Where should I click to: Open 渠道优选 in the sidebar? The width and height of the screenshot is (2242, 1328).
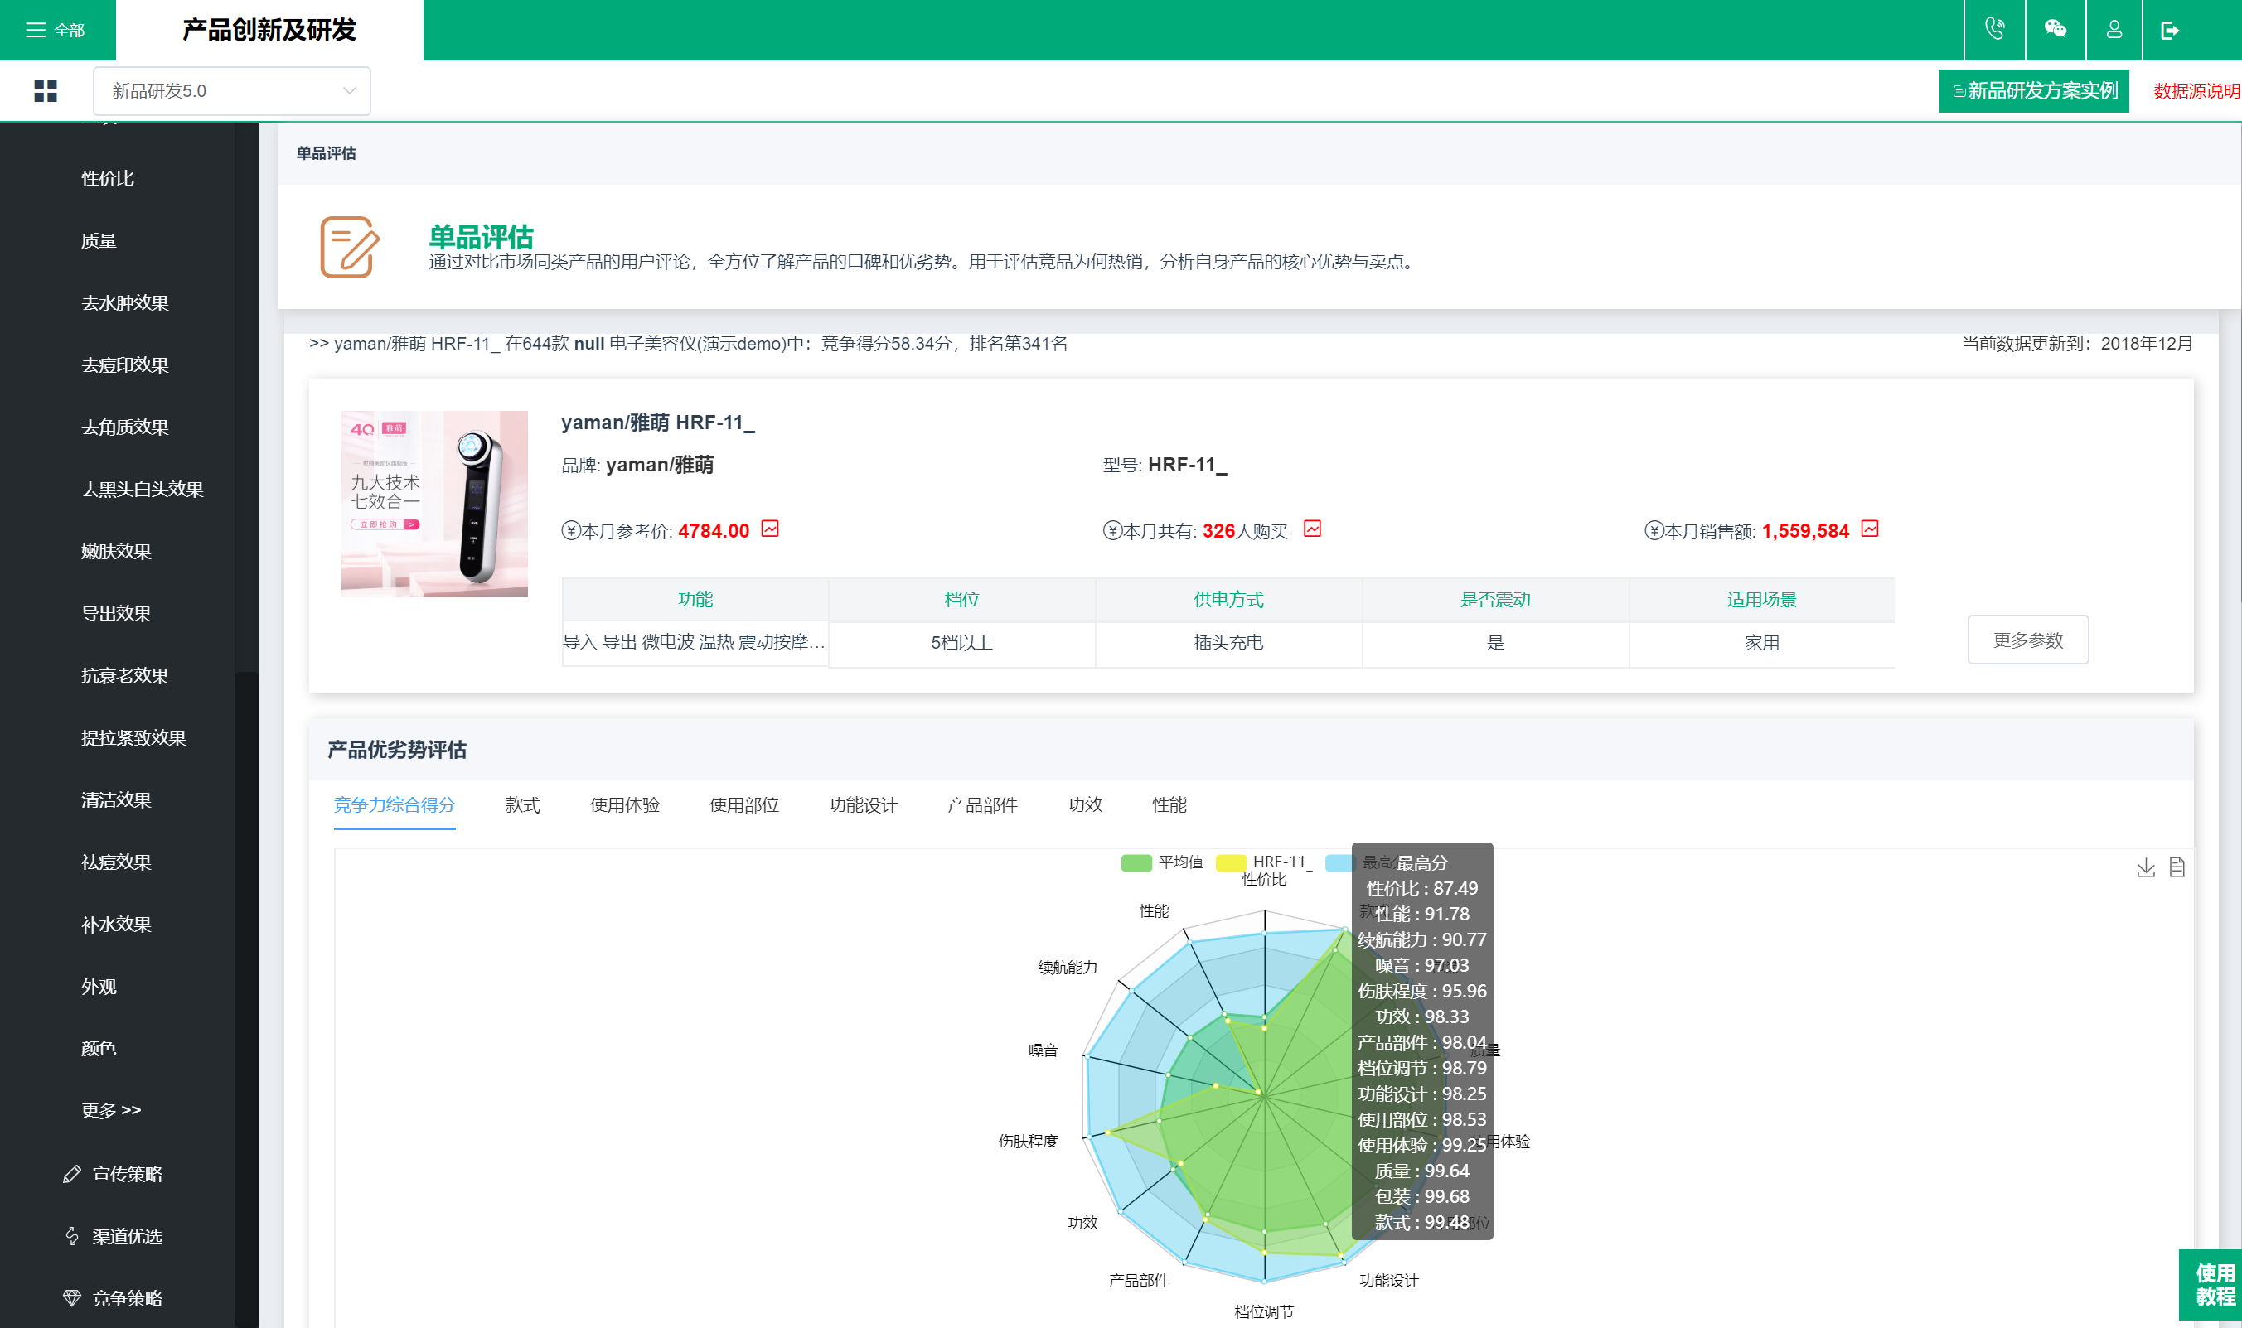[127, 1236]
